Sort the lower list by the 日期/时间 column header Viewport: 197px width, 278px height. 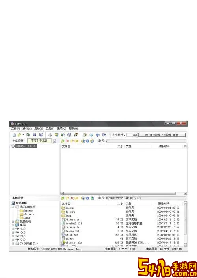[169, 204]
